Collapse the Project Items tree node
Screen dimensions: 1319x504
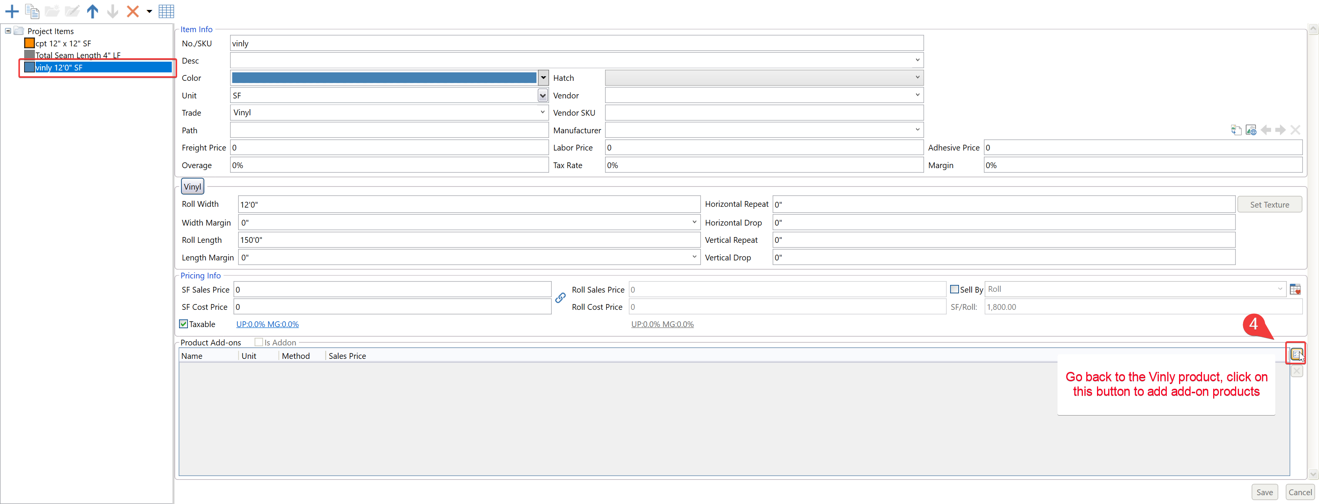click(x=8, y=31)
